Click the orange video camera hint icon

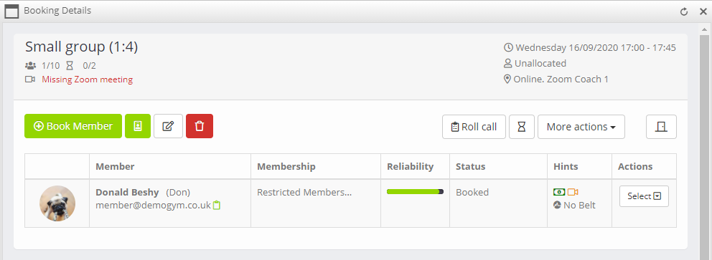[x=573, y=192]
